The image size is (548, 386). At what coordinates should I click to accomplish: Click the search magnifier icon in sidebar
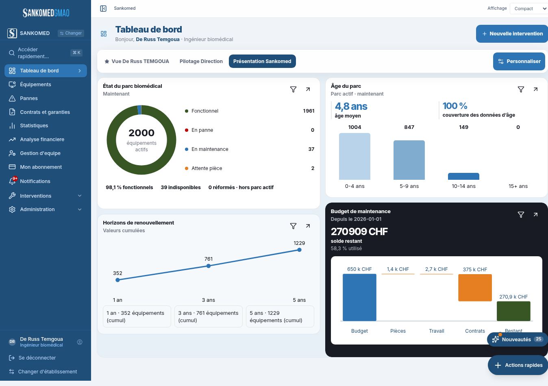(12, 53)
